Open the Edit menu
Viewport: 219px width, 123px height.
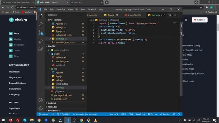52,10
